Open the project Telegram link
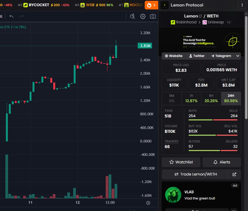Viewport: 248px width, 211px height. pos(221,56)
